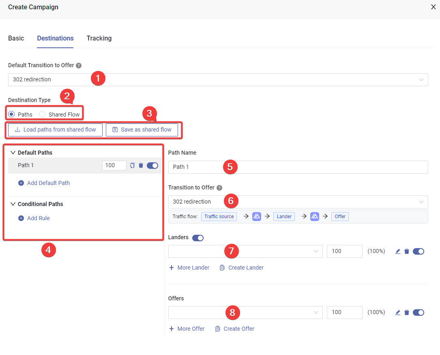The width and height of the screenshot is (440, 355).
Task: Click Save as shared flow button
Action: 142,130
